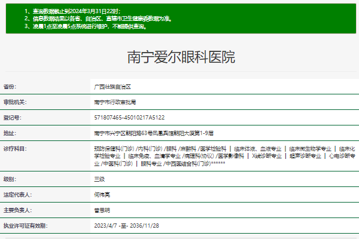Click the 级别 label
The image size is (359, 239).
(x=10, y=179)
